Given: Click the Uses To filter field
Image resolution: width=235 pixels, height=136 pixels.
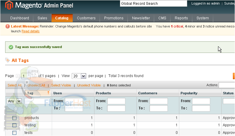Looking at the screenshot, I should (74, 108).
